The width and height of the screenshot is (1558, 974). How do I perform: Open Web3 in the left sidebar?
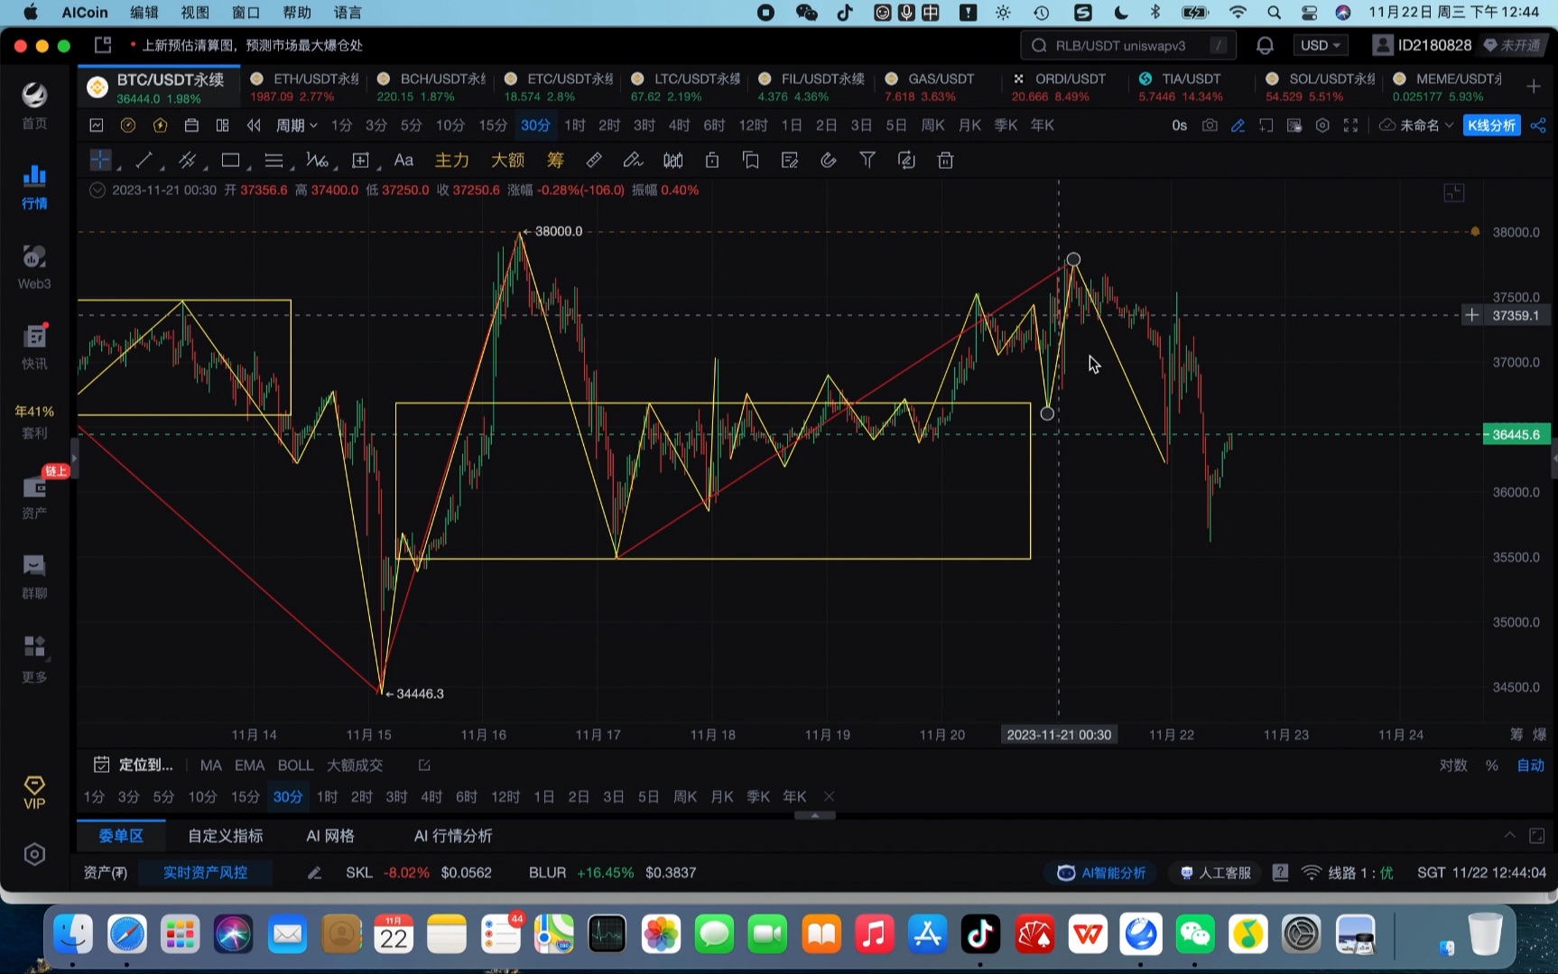tap(34, 266)
